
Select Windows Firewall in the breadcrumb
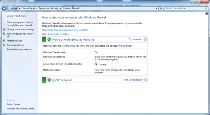(71, 8)
